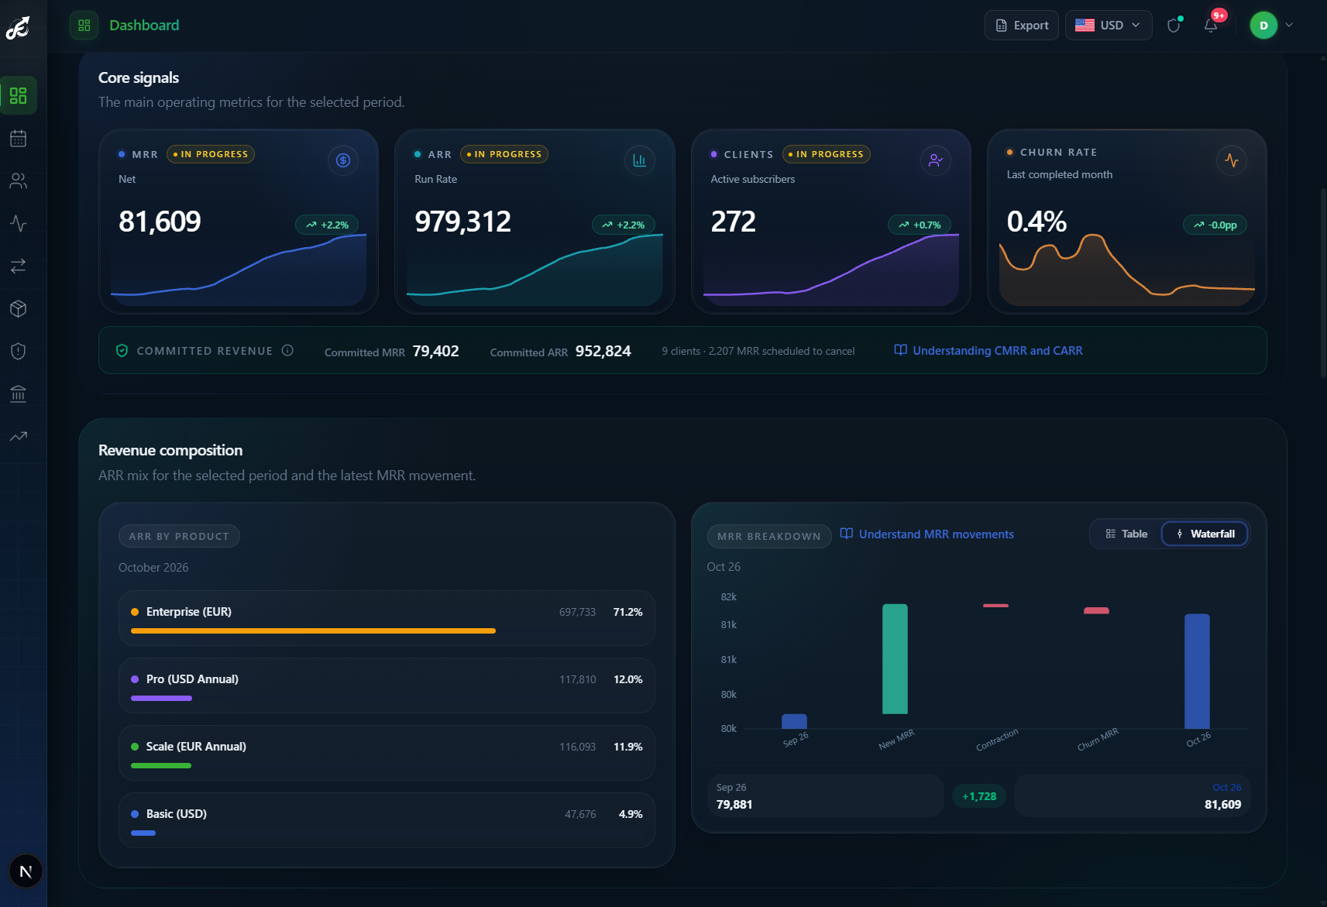Click the Clients +0.7% change badge
Viewport: 1327px width, 907px height.
pyautogui.click(x=920, y=225)
